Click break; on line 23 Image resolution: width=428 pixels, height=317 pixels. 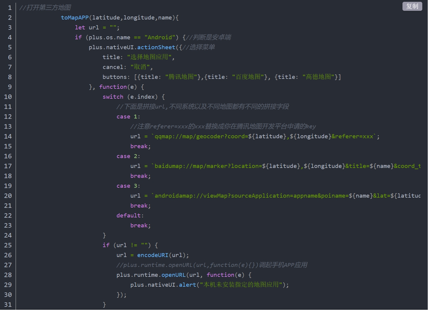(x=140, y=225)
